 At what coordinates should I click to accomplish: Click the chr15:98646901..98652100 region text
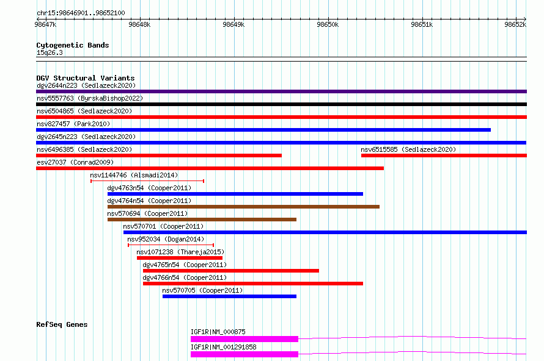click(81, 13)
